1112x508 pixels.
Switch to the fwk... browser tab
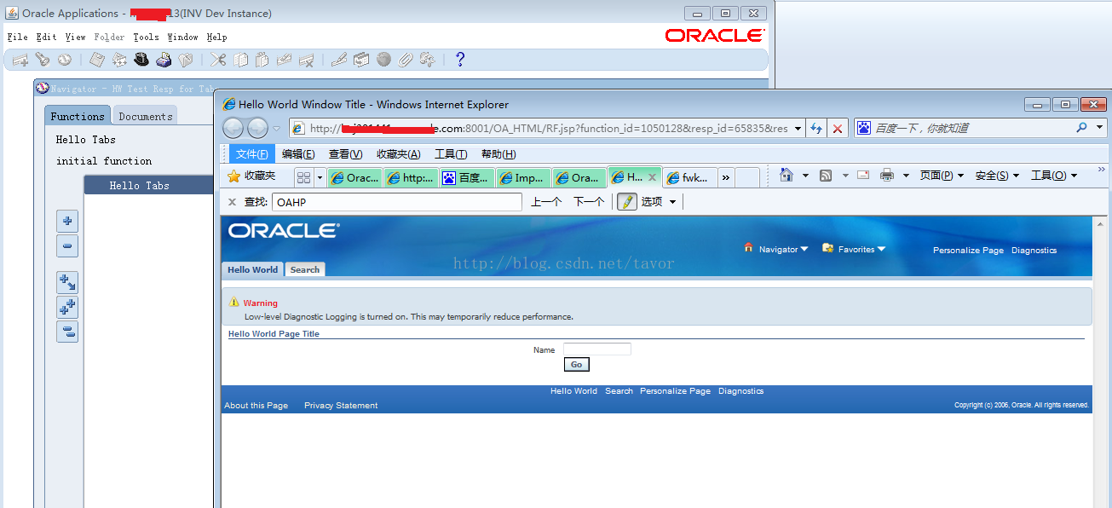click(x=689, y=177)
